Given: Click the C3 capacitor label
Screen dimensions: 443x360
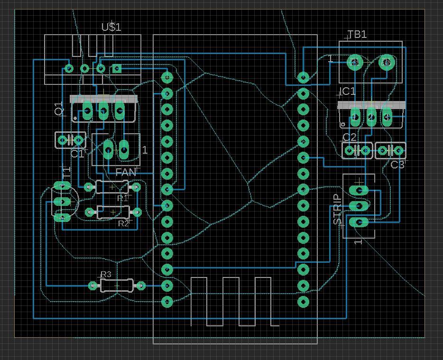Looking at the screenshot, I should pos(398,165).
